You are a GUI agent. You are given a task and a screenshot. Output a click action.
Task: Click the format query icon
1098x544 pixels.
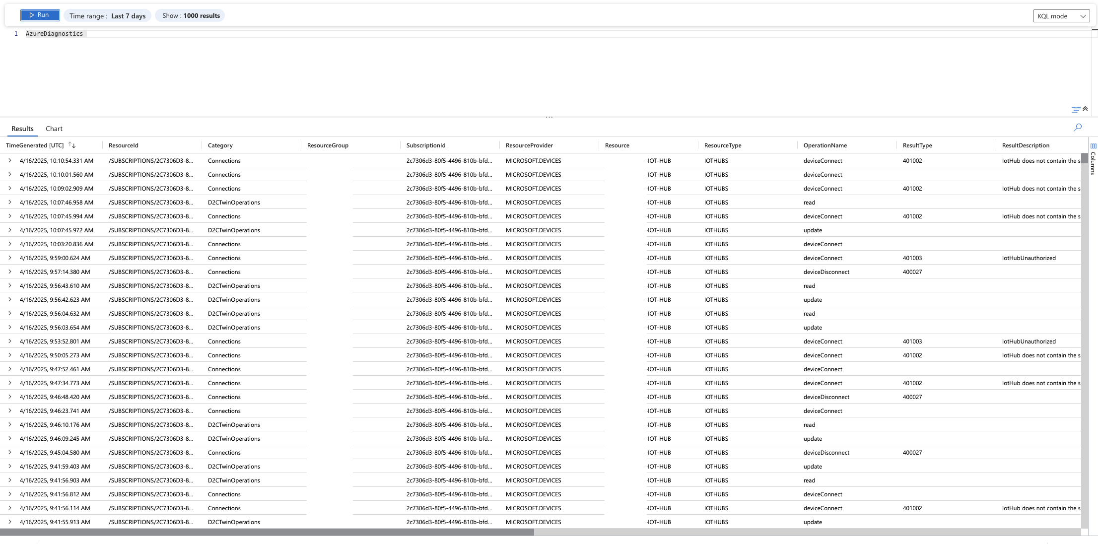coord(1076,109)
